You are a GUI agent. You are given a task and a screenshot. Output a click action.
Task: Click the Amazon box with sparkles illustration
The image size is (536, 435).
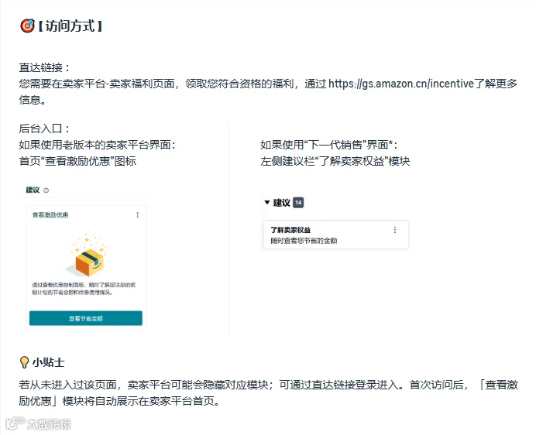(88, 255)
